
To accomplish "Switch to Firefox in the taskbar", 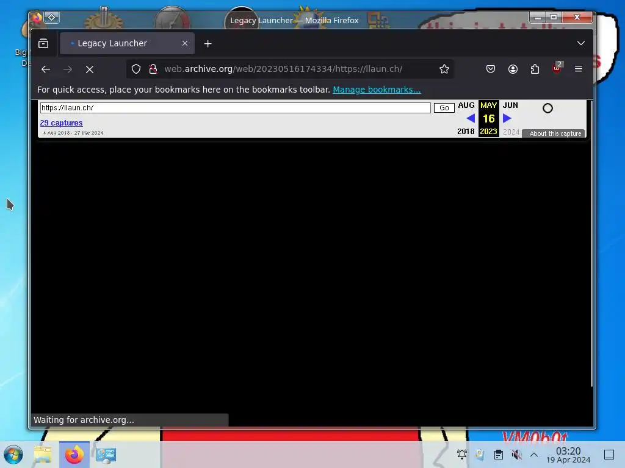I will point(74,455).
